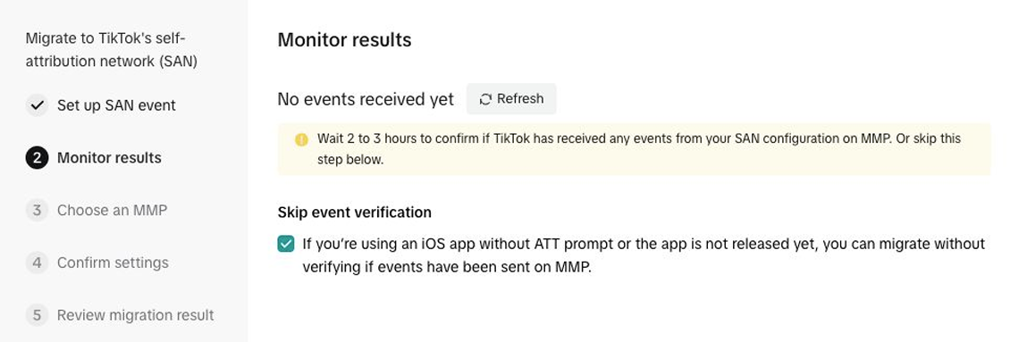Image resolution: width=1010 pixels, height=342 pixels.
Task: Click the completed checkmark icon for Set up SAN event
Action: click(x=37, y=105)
